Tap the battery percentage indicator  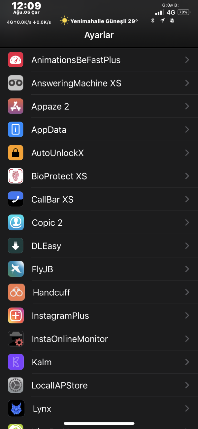point(183,12)
